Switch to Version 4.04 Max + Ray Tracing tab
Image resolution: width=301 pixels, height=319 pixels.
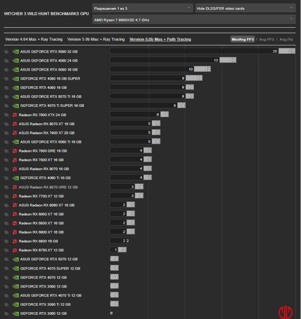(34, 39)
